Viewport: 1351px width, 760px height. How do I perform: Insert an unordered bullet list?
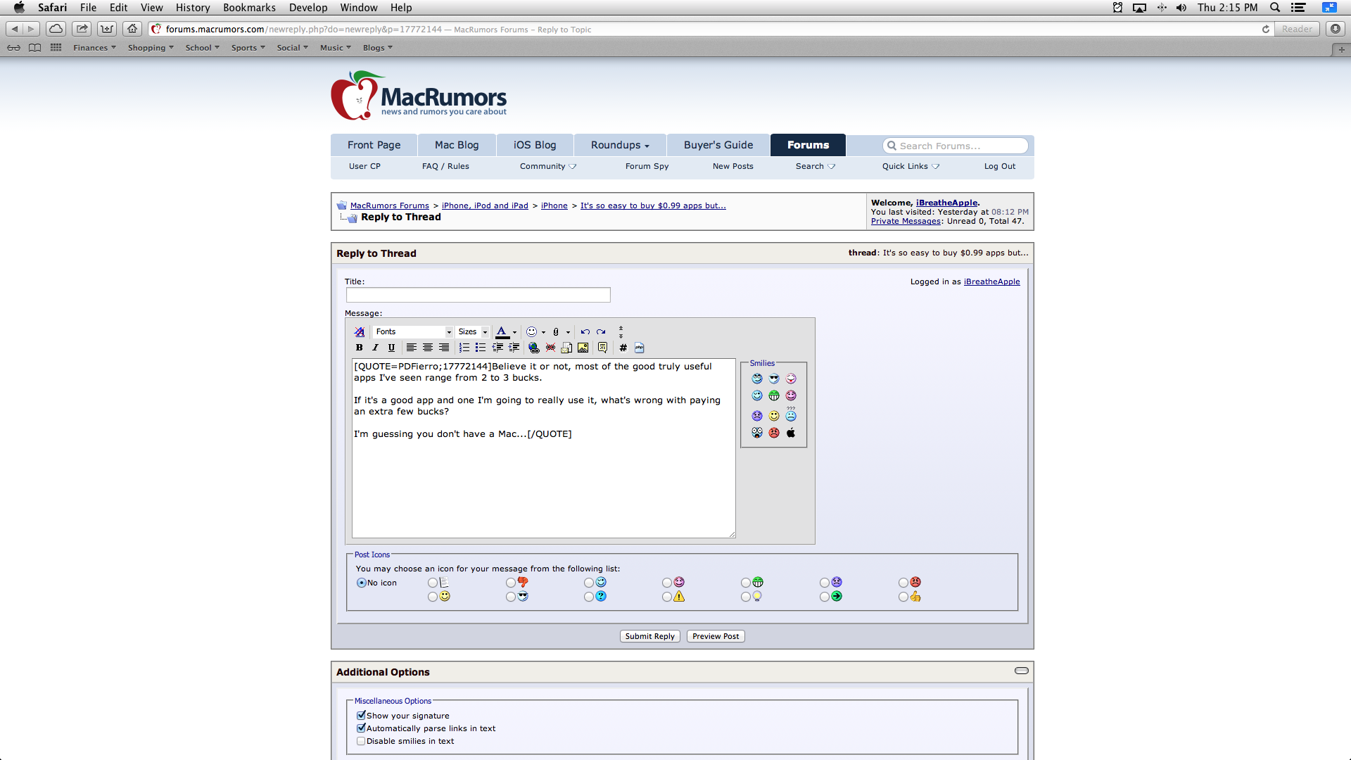pos(481,348)
